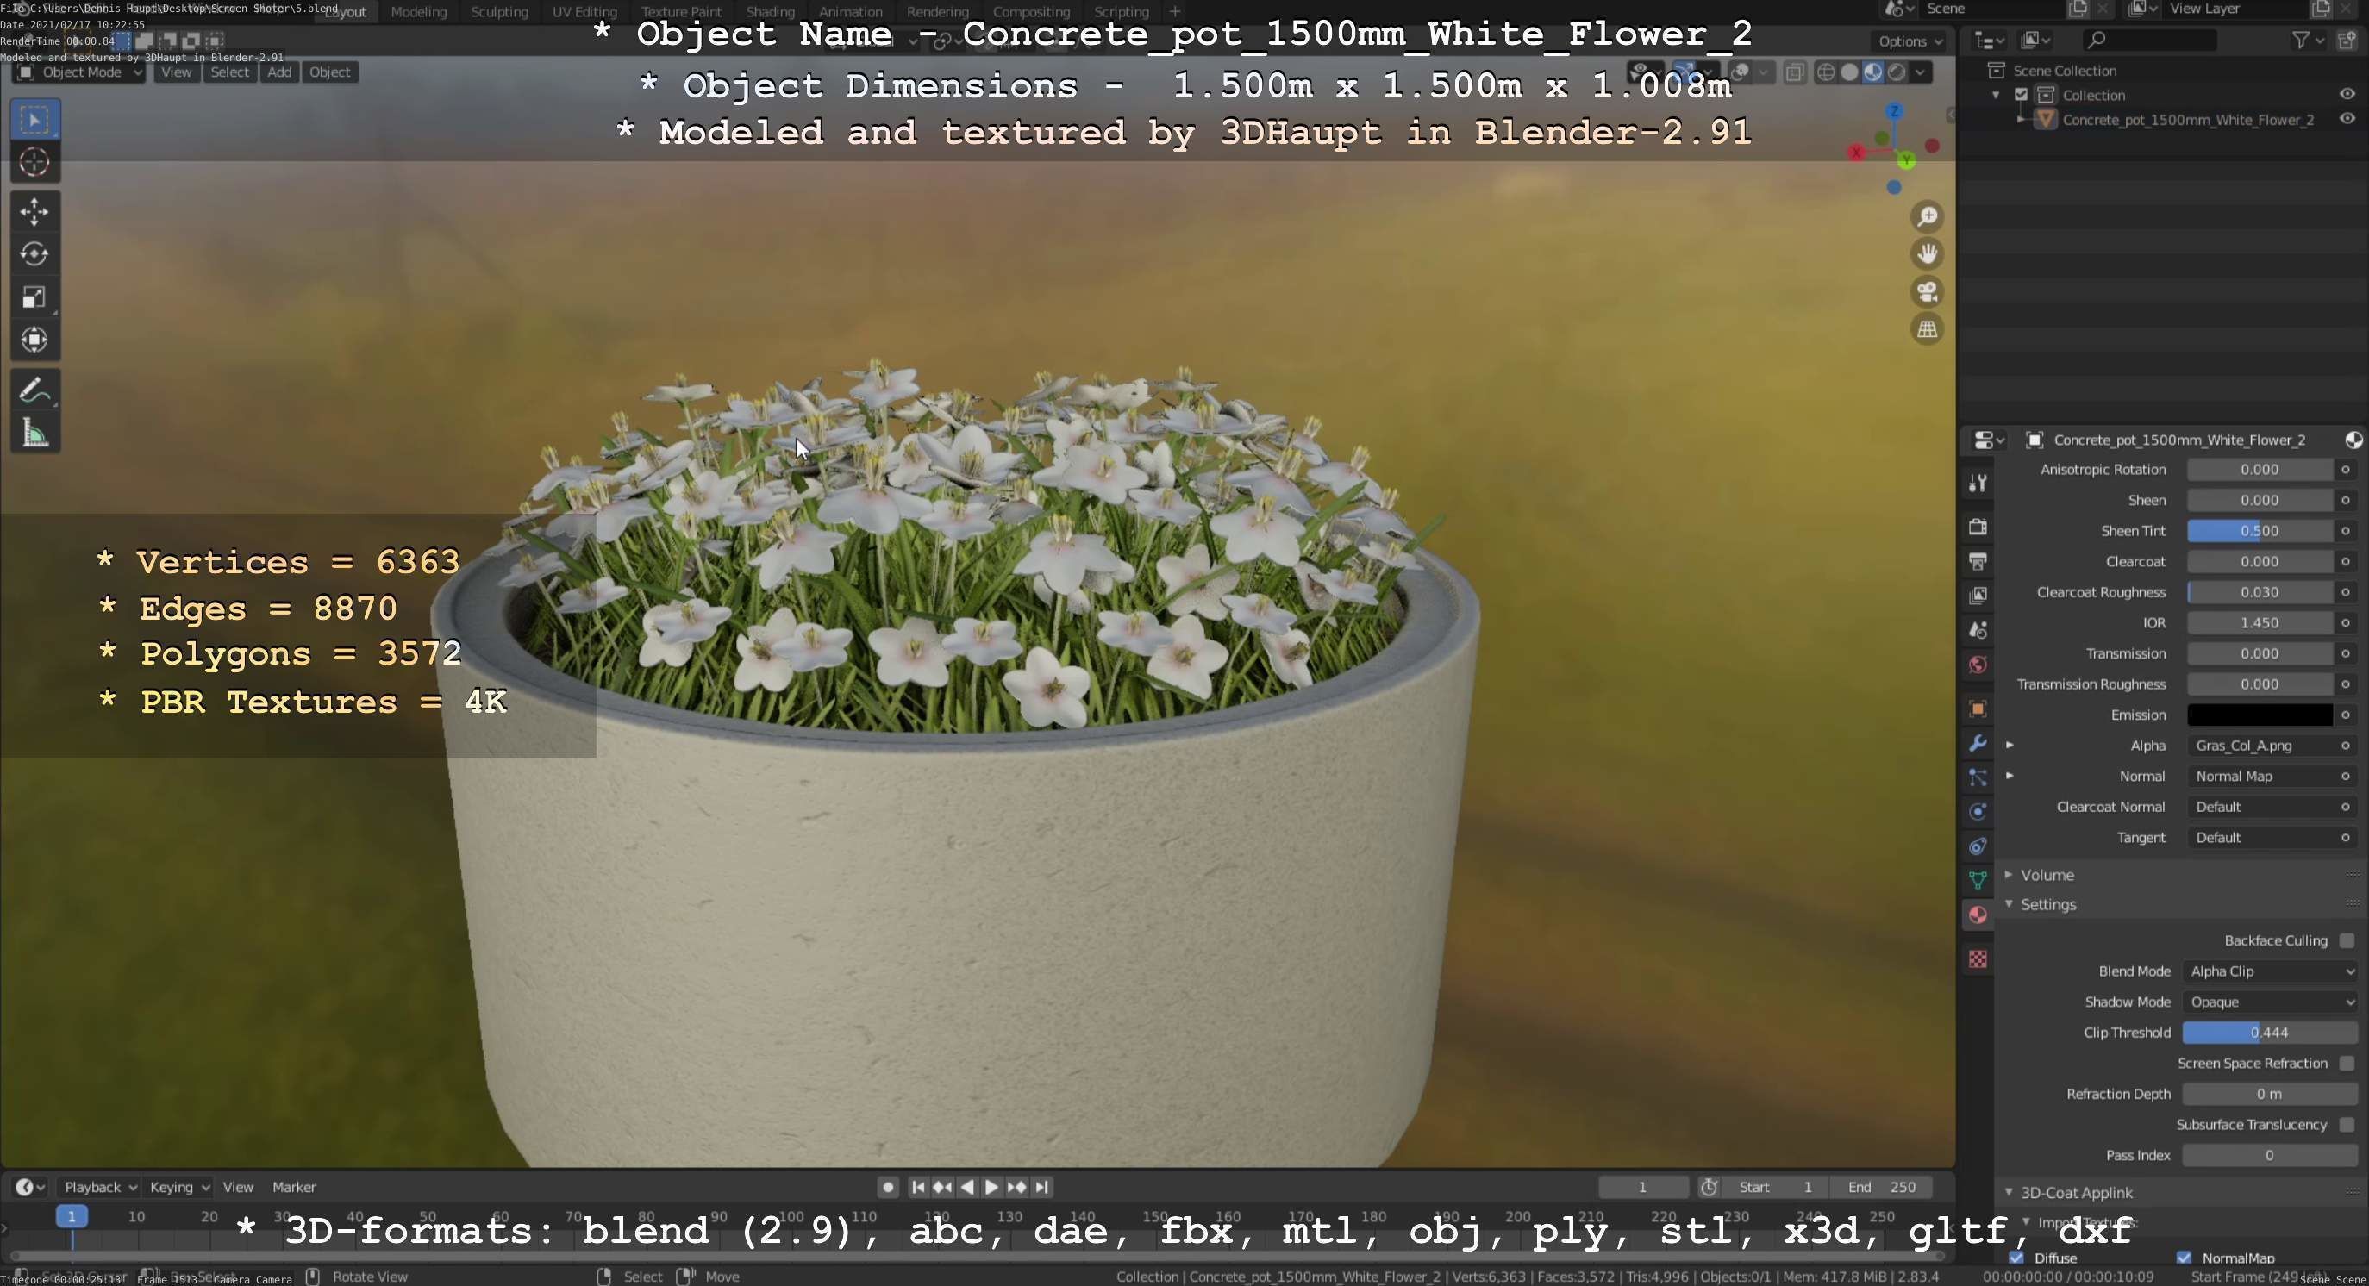Select the Annotate pencil tool
Screen dimensions: 2369x1286
[x=35, y=390]
